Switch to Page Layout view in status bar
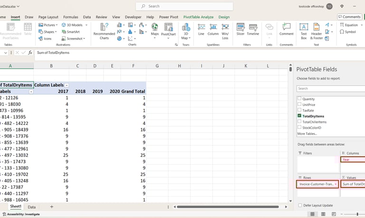 (x=323, y=214)
